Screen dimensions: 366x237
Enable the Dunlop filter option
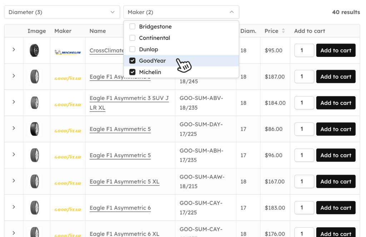[x=132, y=49]
